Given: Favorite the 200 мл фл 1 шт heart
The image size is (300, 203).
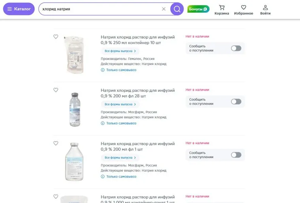Looking at the screenshot, I should [56, 144].
